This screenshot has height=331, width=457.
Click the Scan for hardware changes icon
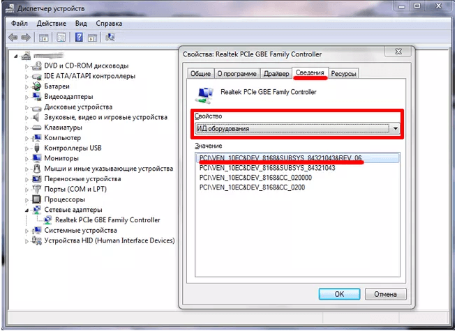pyautogui.click(x=110, y=37)
